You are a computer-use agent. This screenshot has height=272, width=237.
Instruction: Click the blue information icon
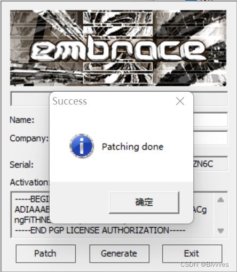82,146
